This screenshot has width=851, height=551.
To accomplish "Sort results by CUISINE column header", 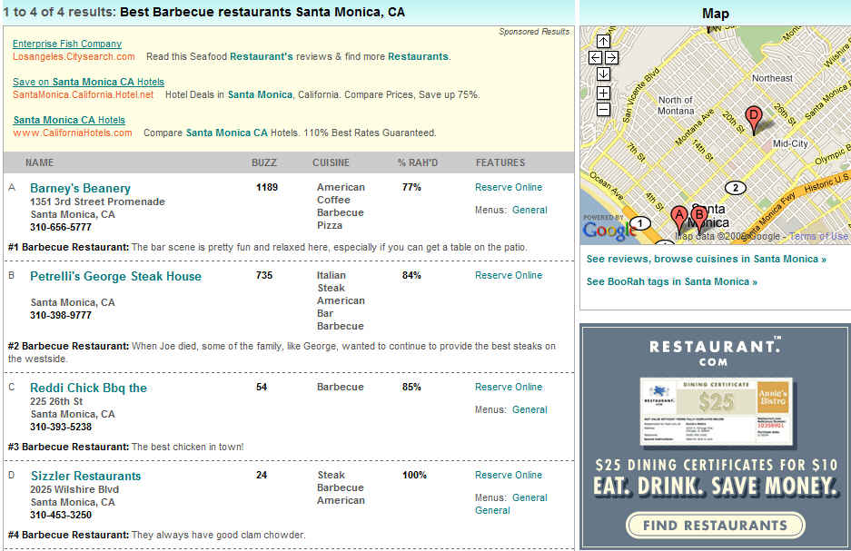I will (331, 162).
